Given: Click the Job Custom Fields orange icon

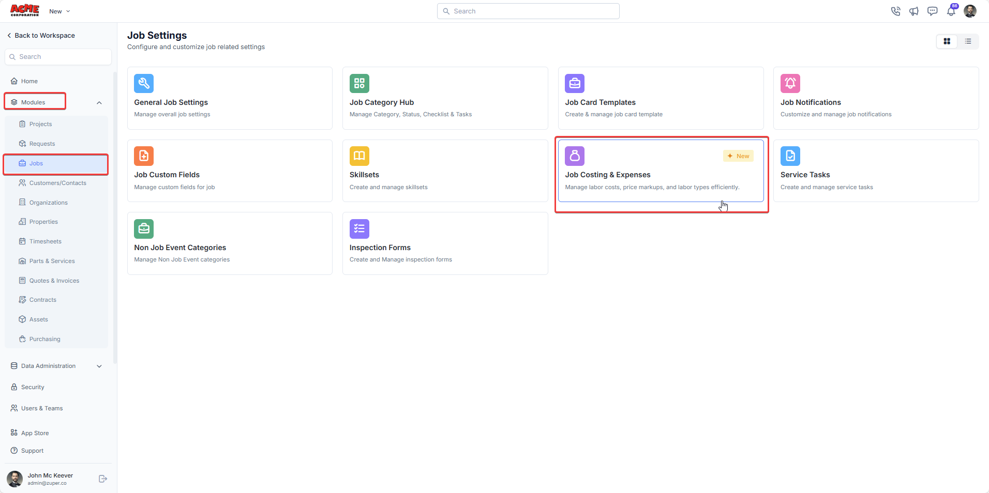Looking at the screenshot, I should pos(144,156).
